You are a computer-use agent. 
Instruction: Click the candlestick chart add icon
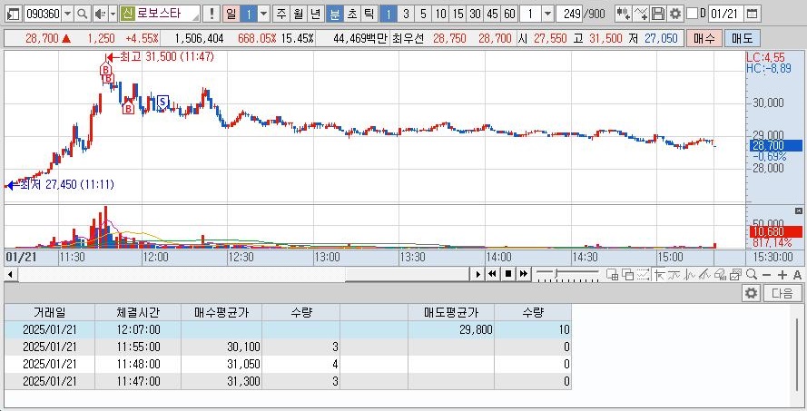click(624, 14)
